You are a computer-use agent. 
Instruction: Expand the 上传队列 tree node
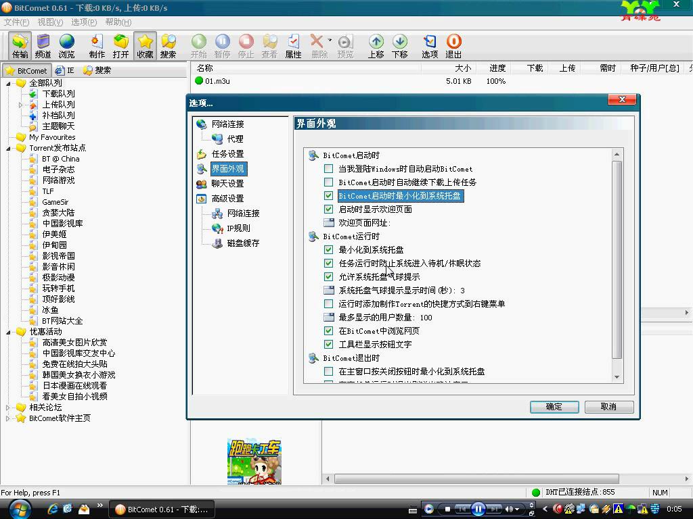(20, 105)
